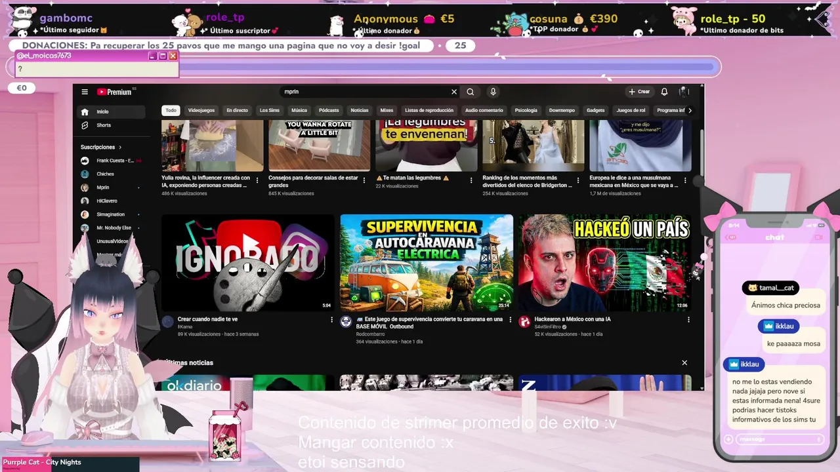The height and width of the screenshot is (472, 840).
Task: Click the Purrple Cat - City Nights label
Action: coord(42,462)
